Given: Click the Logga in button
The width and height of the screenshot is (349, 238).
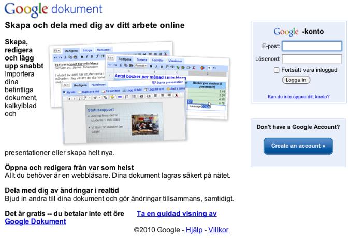Looking at the screenshot, I should (x=296, y=80).
